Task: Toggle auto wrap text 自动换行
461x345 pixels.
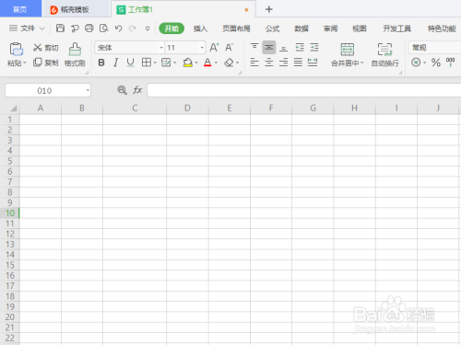Action: 384,55
